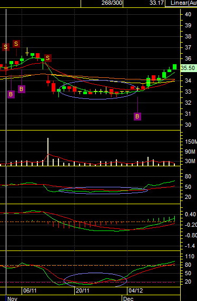Click the -1.4 MACD axis value

189,246
